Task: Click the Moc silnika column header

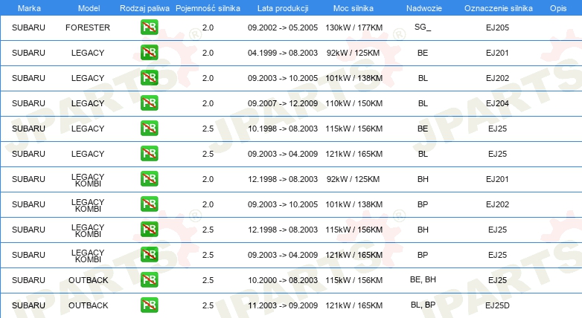Action: 354,8
